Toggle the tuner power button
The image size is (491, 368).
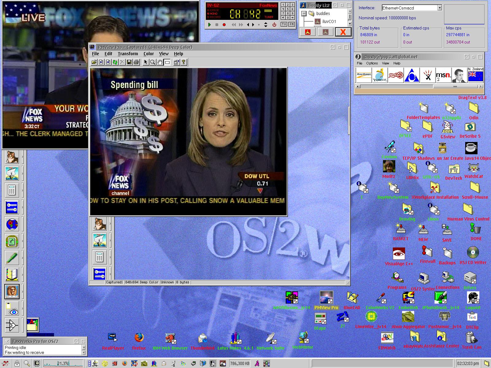pos(274,25)
